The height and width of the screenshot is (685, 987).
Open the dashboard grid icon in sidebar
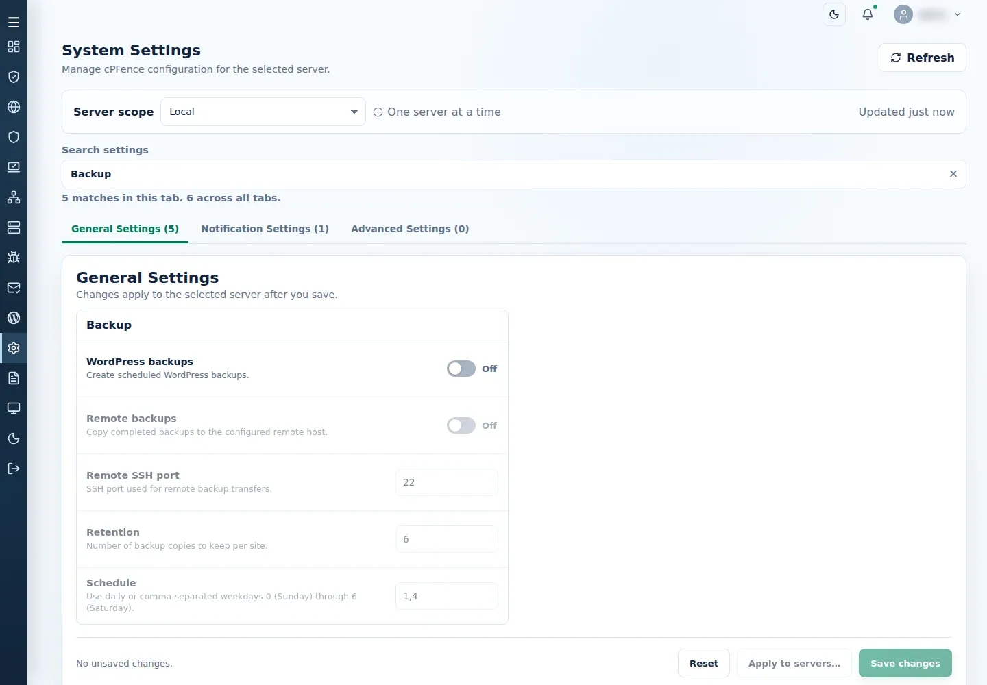coord(14,47)
